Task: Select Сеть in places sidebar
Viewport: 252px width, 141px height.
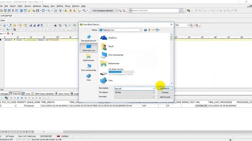Action: coord(89,77)
